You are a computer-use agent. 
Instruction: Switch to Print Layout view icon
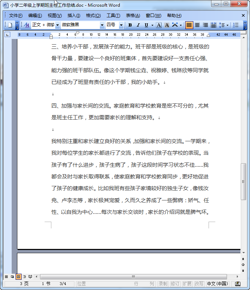18,277
